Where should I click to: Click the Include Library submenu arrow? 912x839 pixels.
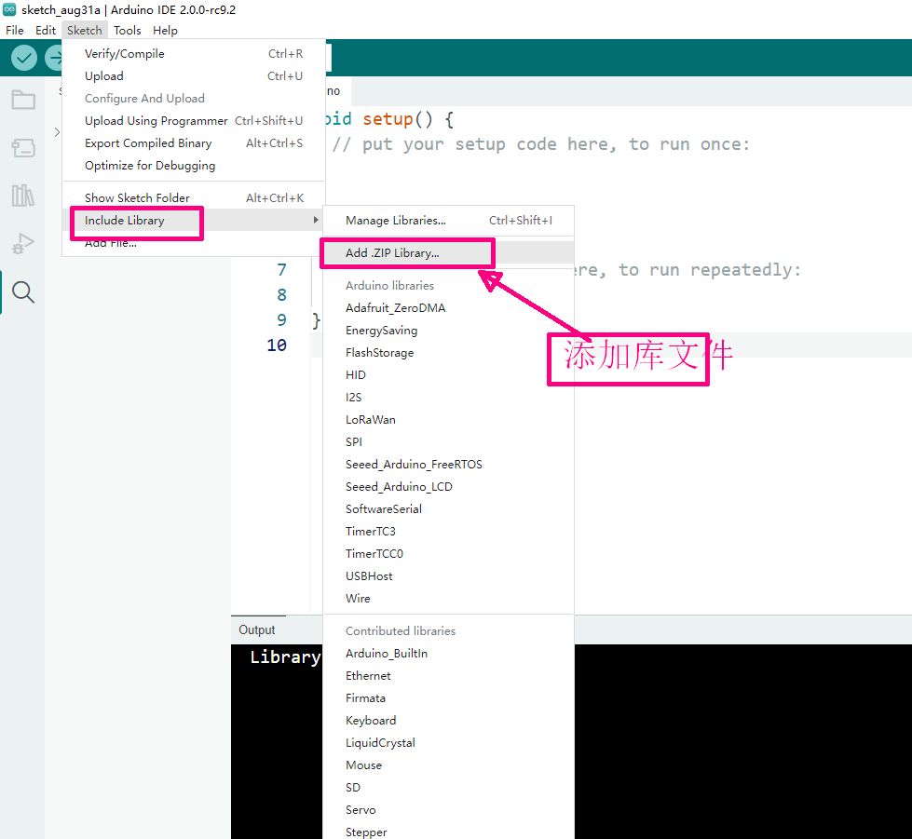click(x=315, y=220)
